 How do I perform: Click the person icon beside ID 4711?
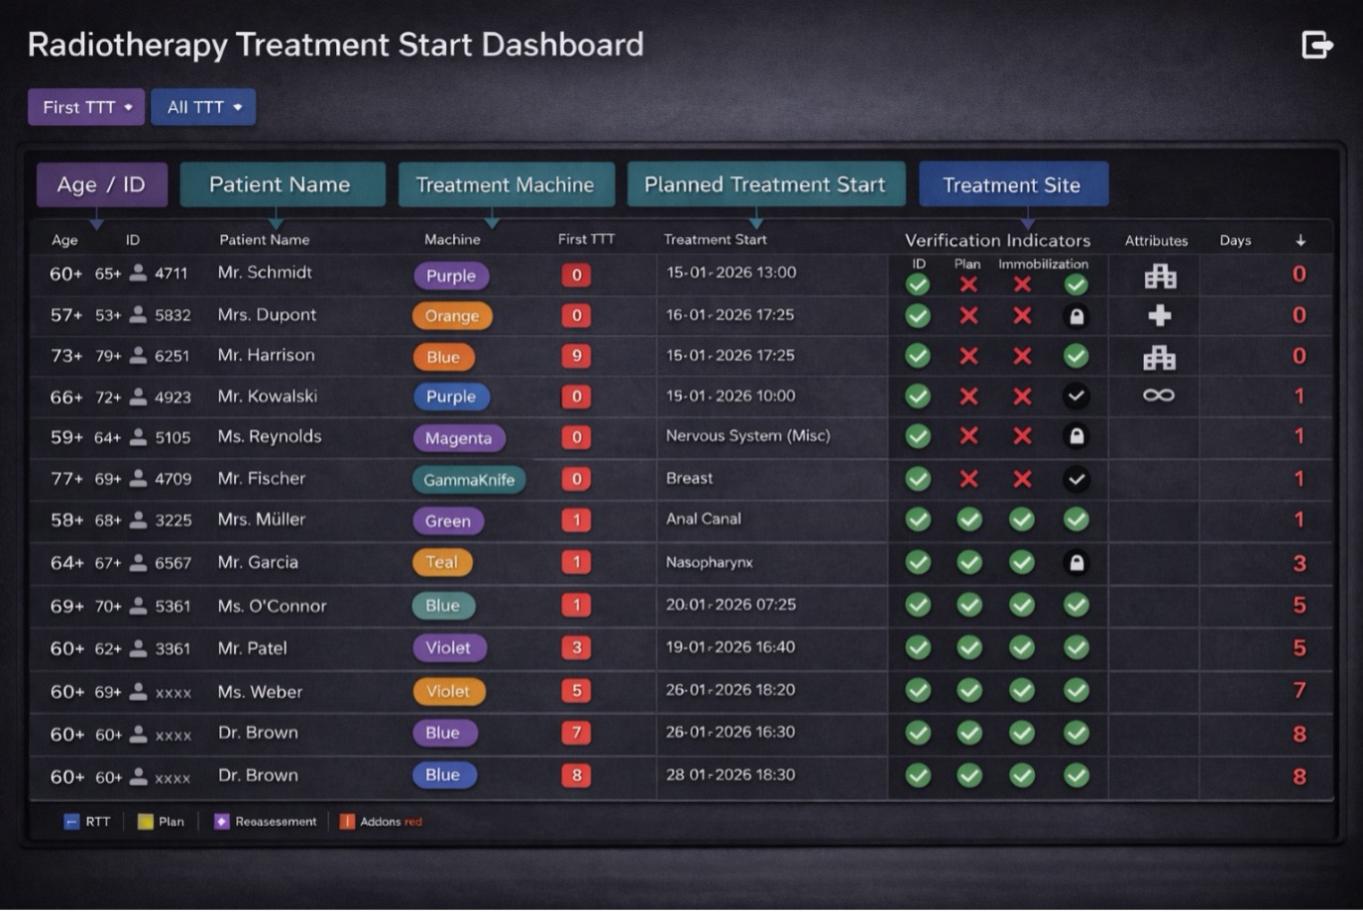pyautogui.click(x=139, y=273)
